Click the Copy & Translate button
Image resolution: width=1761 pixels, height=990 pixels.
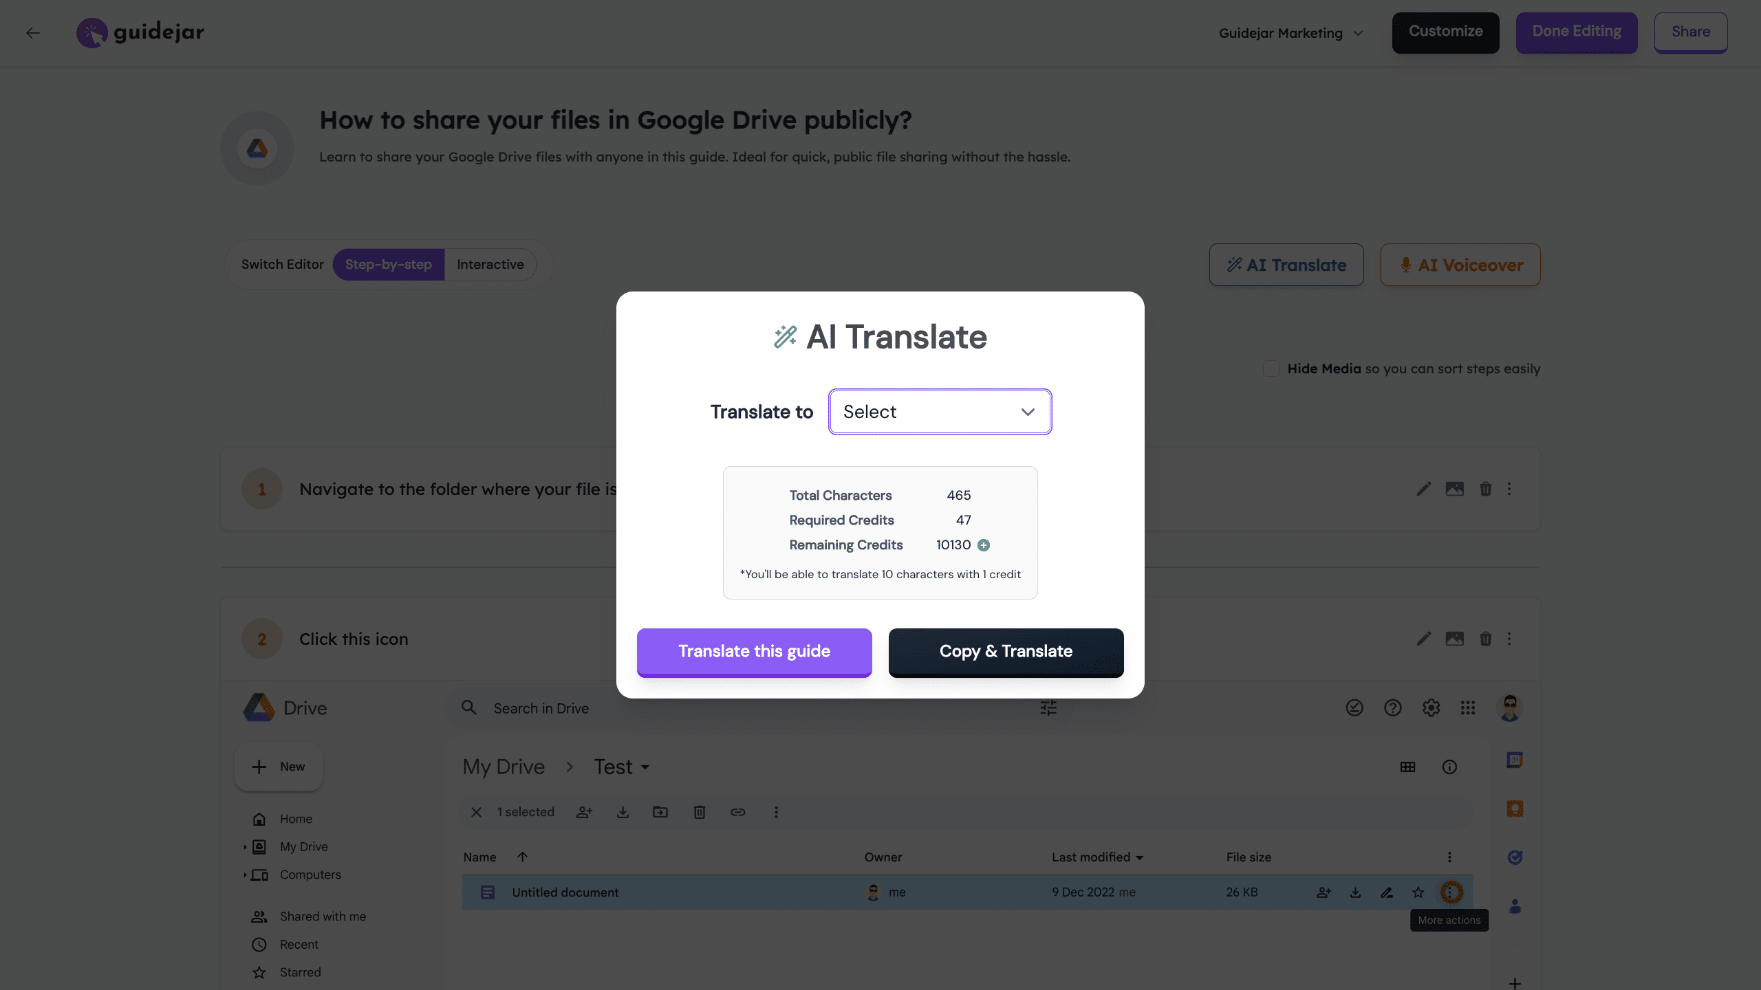(1006, 652)
